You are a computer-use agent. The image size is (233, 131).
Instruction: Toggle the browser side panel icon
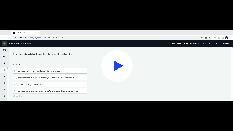222,37
